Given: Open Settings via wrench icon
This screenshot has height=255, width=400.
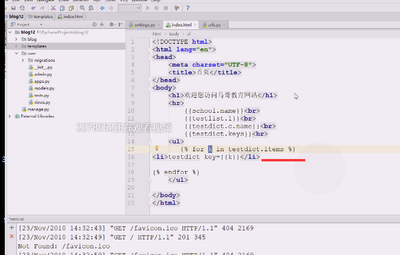Looking at the screenshot, I should point(177,8).
